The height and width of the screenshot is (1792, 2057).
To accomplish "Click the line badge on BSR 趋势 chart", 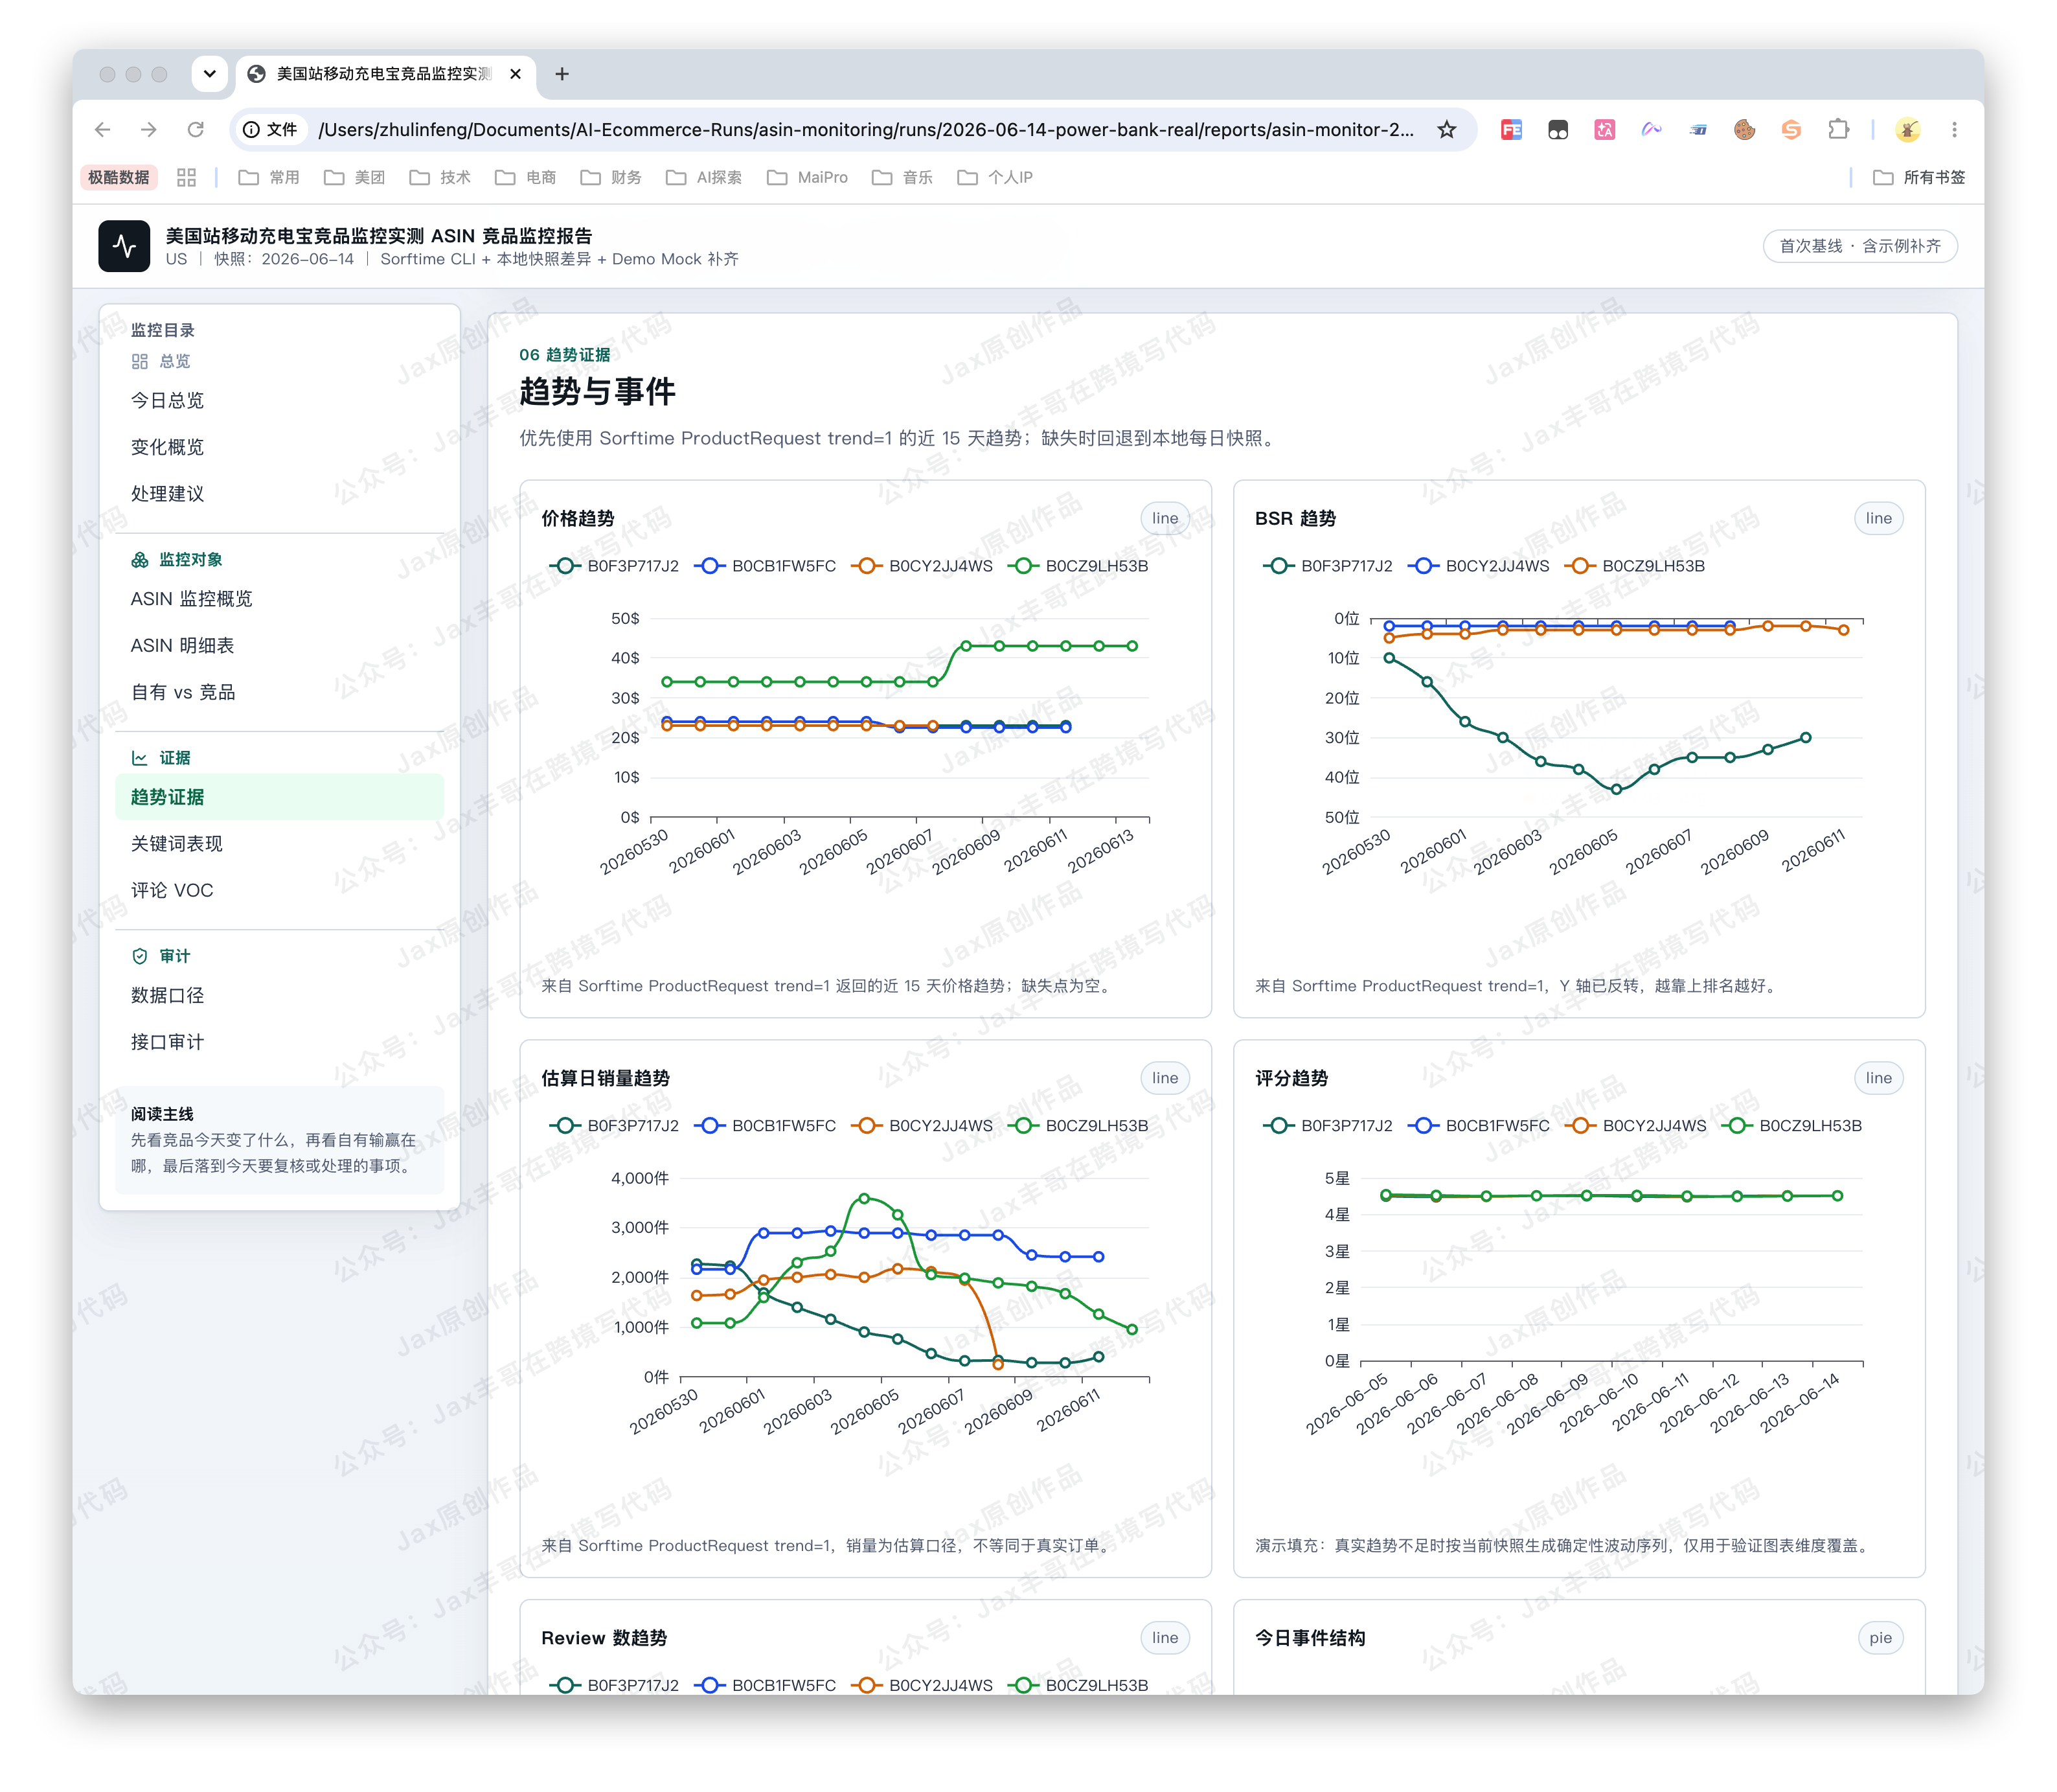I will pyautogui.click(x=1878, y=518).
